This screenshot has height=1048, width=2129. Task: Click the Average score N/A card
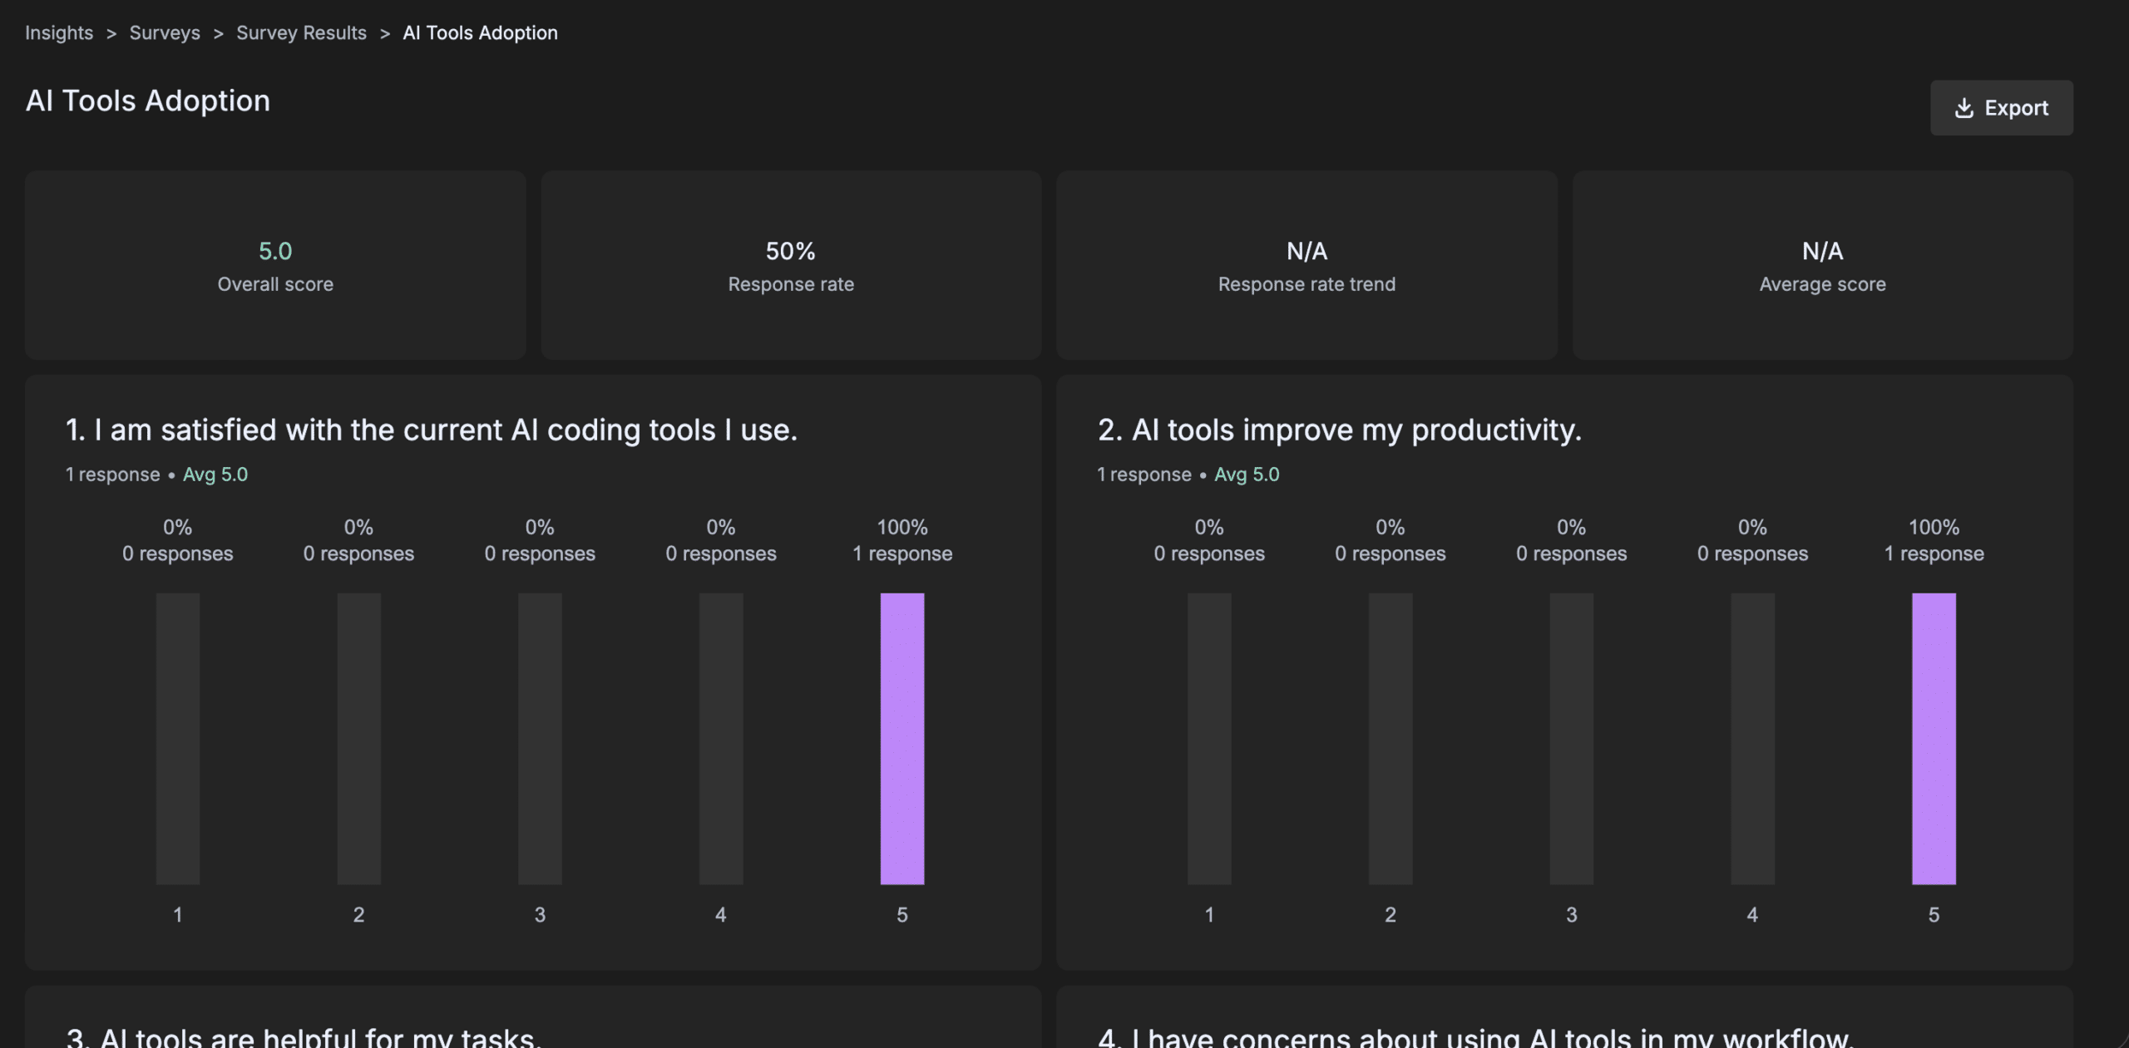(1821, 266)
